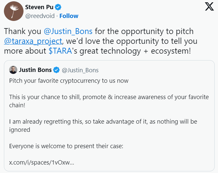Click the quoted tweet's @Justin_Bons handle
Viewport: 218px width, 173px height.
[x=80, y=70]
